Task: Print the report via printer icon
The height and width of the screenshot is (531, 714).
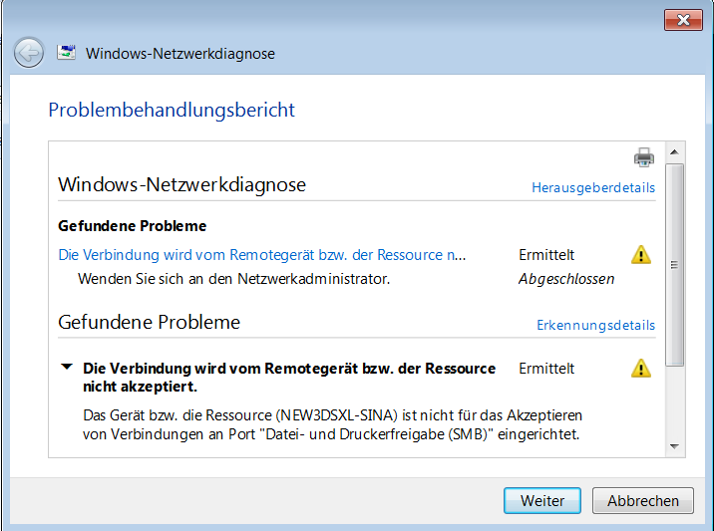Action: (x=644, y=157)
